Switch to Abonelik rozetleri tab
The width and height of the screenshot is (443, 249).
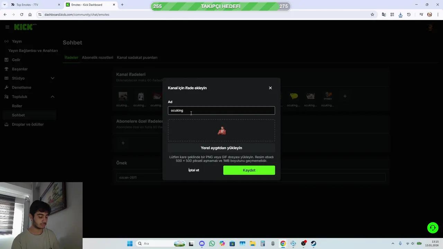pyautogui.click(x=98, y=57)
